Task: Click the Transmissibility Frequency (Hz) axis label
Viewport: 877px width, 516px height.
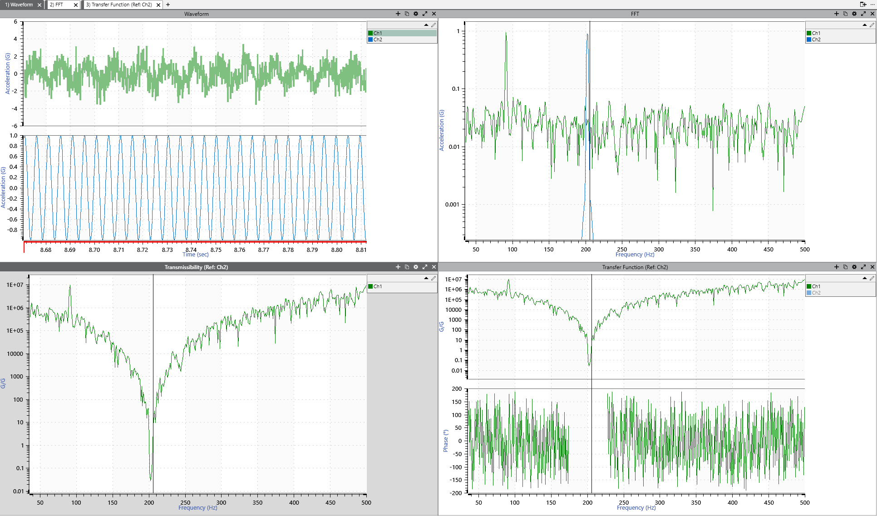Action: 198,508
